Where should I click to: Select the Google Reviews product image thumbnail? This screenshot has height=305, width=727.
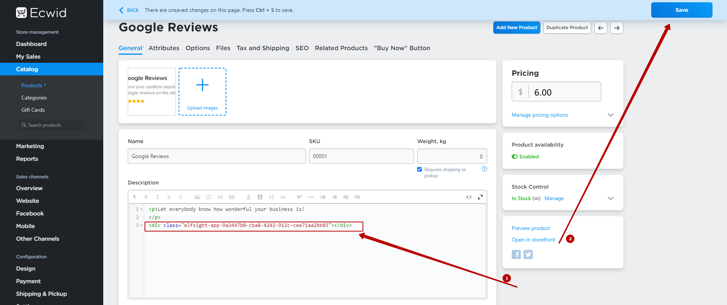(151, 92)
